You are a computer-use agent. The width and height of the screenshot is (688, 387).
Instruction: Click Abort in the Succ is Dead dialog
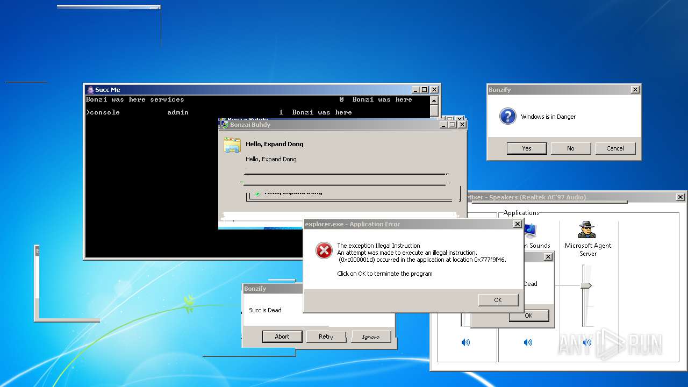(282, 336)
